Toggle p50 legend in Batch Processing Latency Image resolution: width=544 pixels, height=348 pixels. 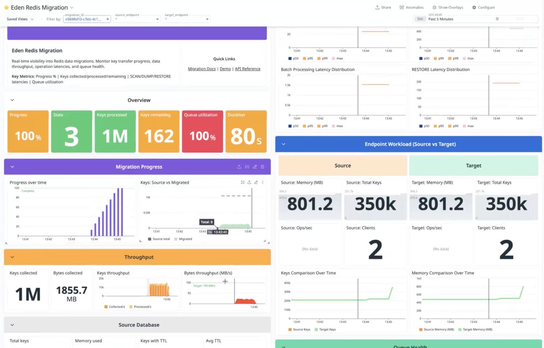(x=293, y=126)
